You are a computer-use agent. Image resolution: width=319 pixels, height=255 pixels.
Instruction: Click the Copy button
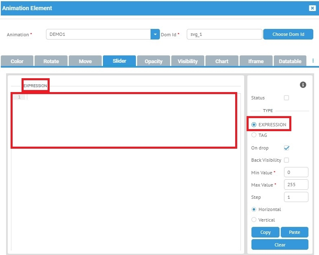coord(265,232)
